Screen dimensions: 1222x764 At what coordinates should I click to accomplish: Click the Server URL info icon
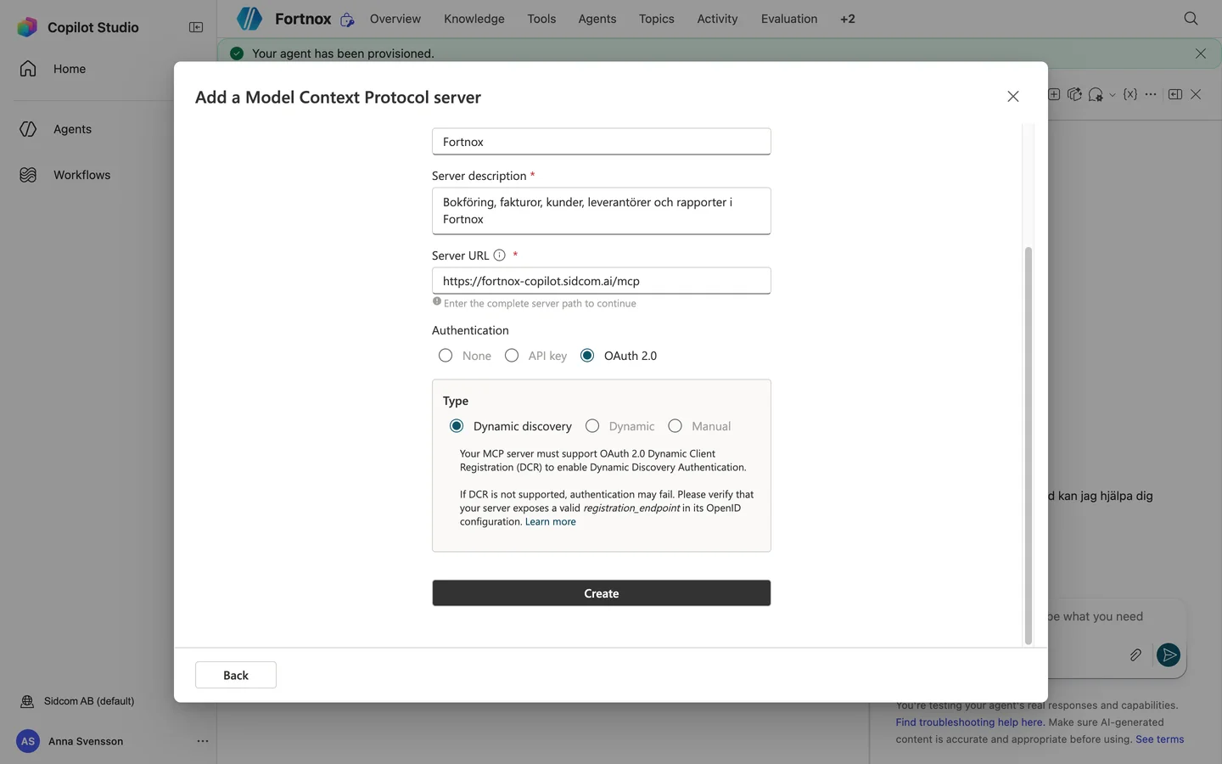500,256
